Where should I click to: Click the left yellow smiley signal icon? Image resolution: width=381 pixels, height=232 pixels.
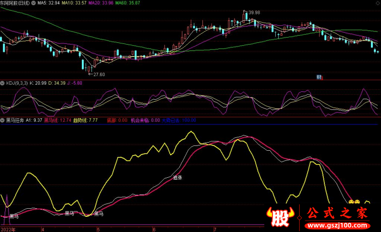(351, 202)
